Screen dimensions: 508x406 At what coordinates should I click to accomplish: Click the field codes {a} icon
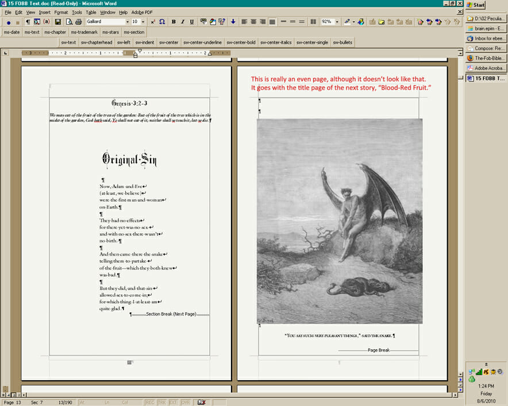[47, 22]
